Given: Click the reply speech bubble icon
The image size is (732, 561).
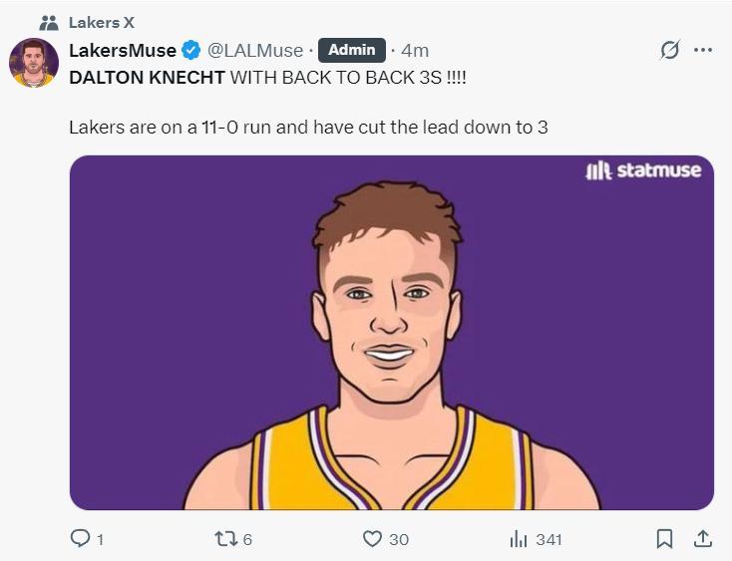Looking at the screenshot, I should tap(80, 539).
